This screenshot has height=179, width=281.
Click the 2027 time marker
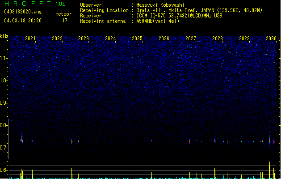pyautogui.click(x=191, y=38)
